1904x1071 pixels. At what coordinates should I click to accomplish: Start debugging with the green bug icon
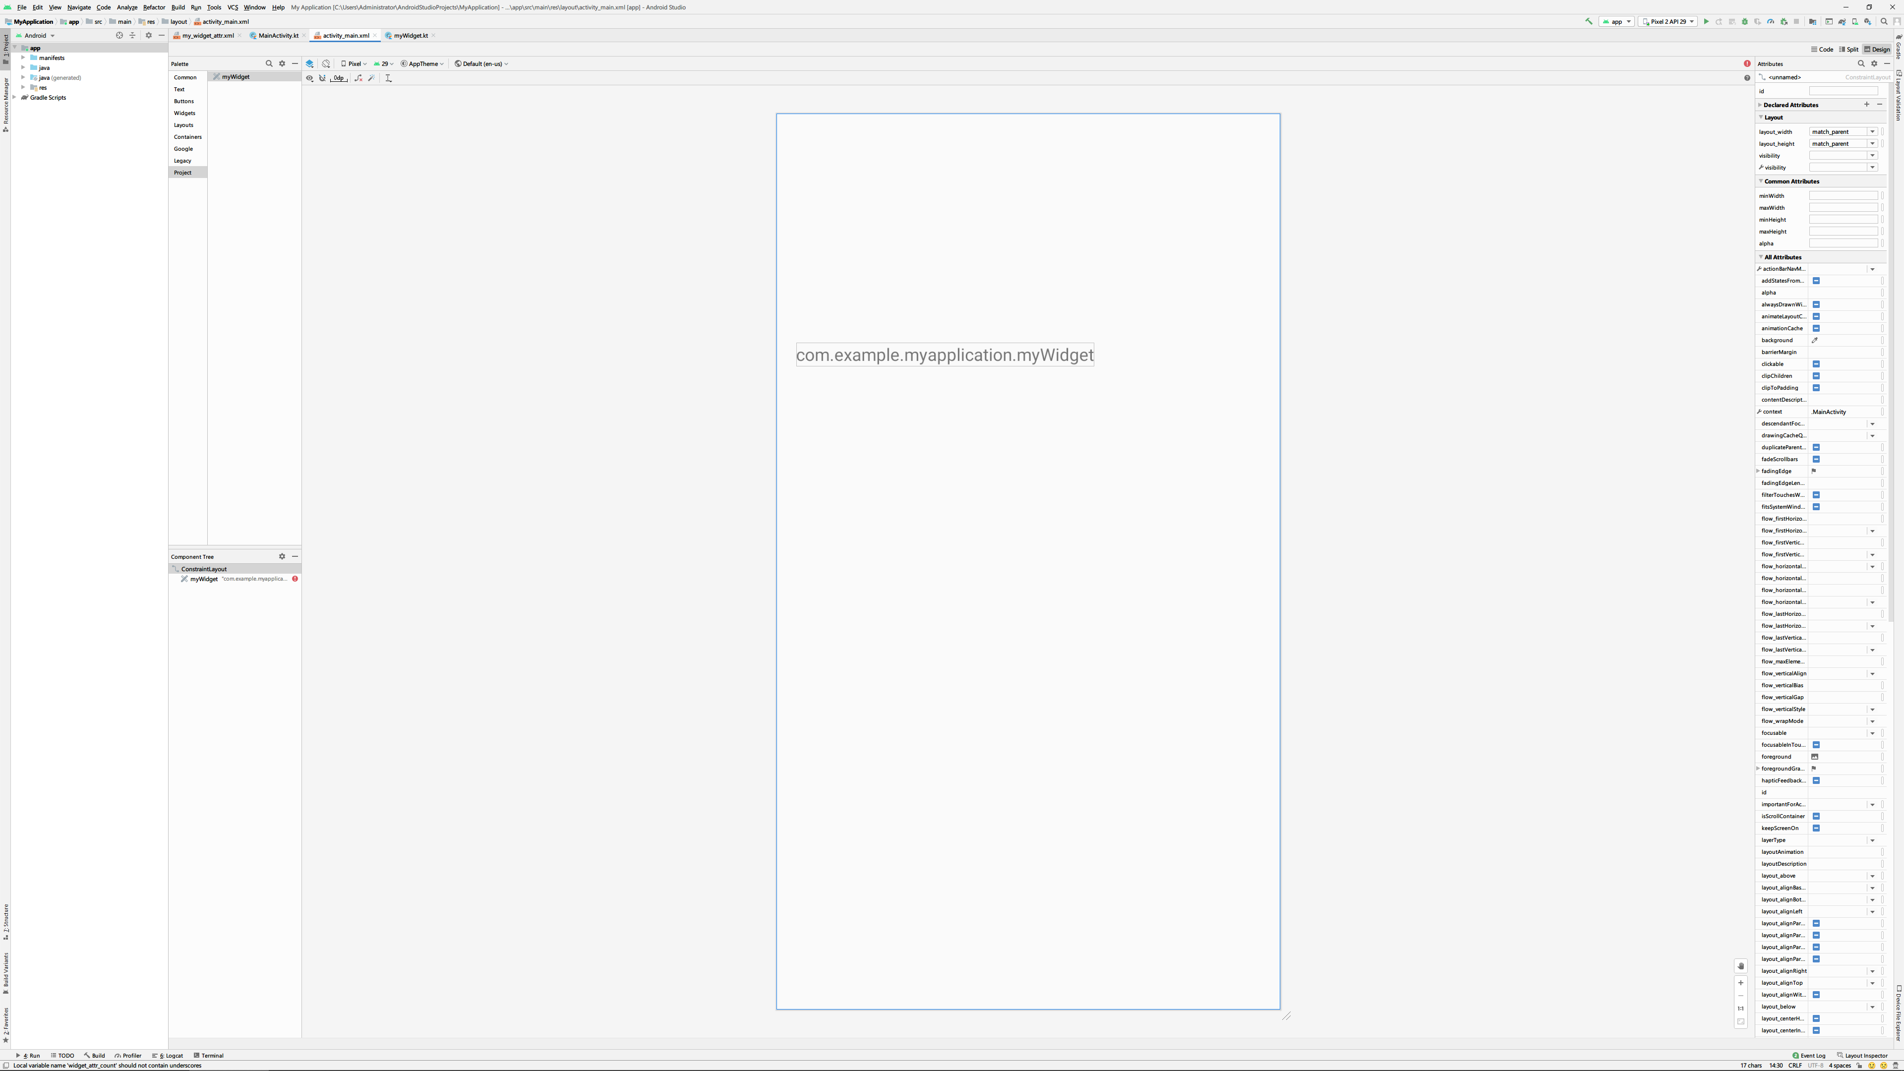[1744, 21]
